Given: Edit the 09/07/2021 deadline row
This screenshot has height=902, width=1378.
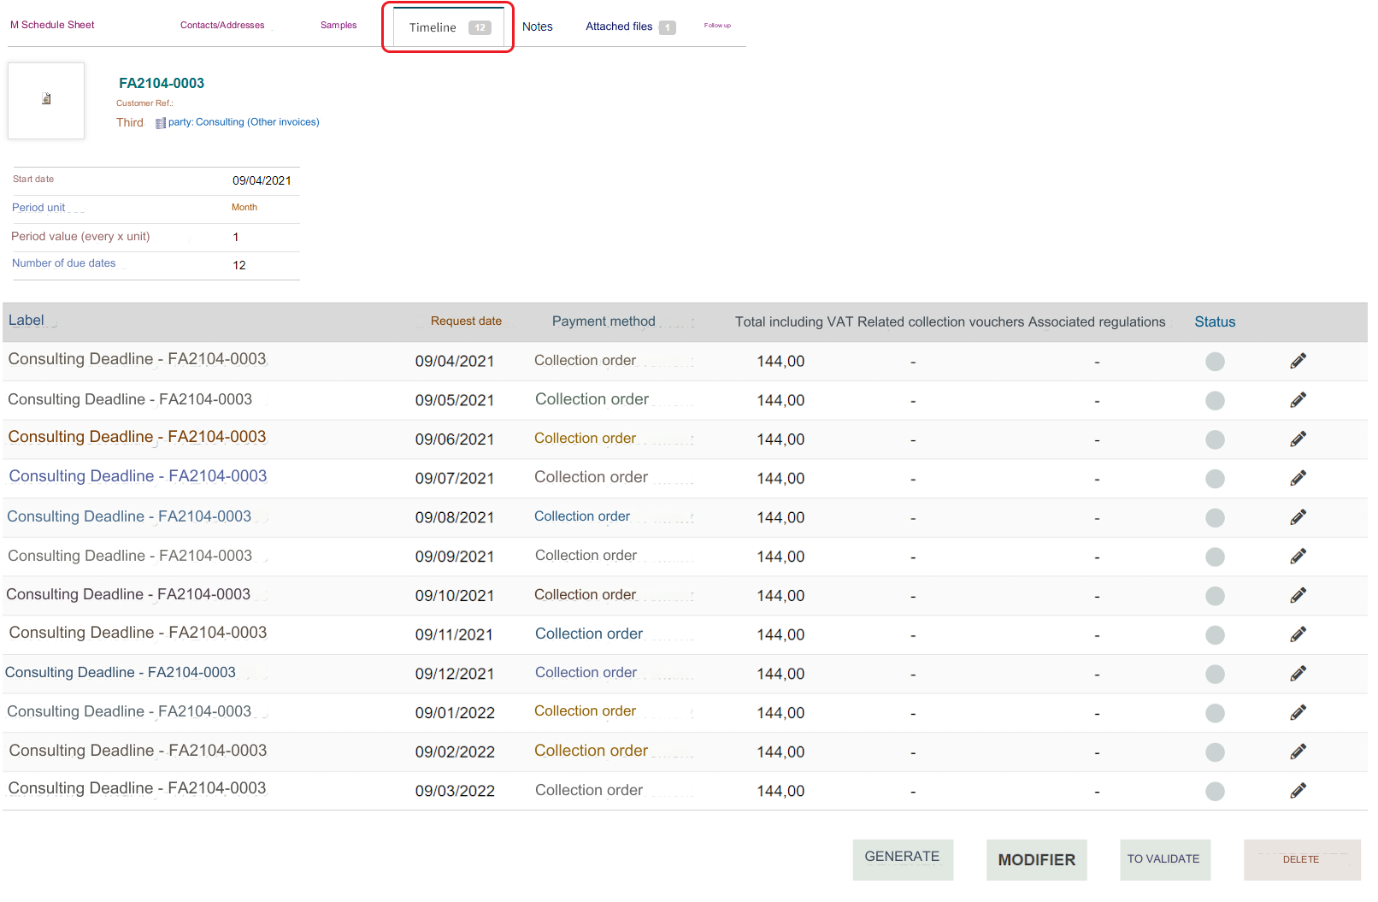Looking at the screenshot, I should tap(1298, 478).
